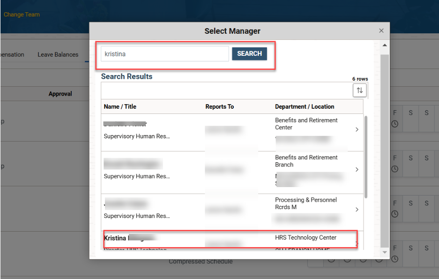This screenshot has height=279, width=439.
Task: Click the SEARCH button
Action: [x=249, y=53]
